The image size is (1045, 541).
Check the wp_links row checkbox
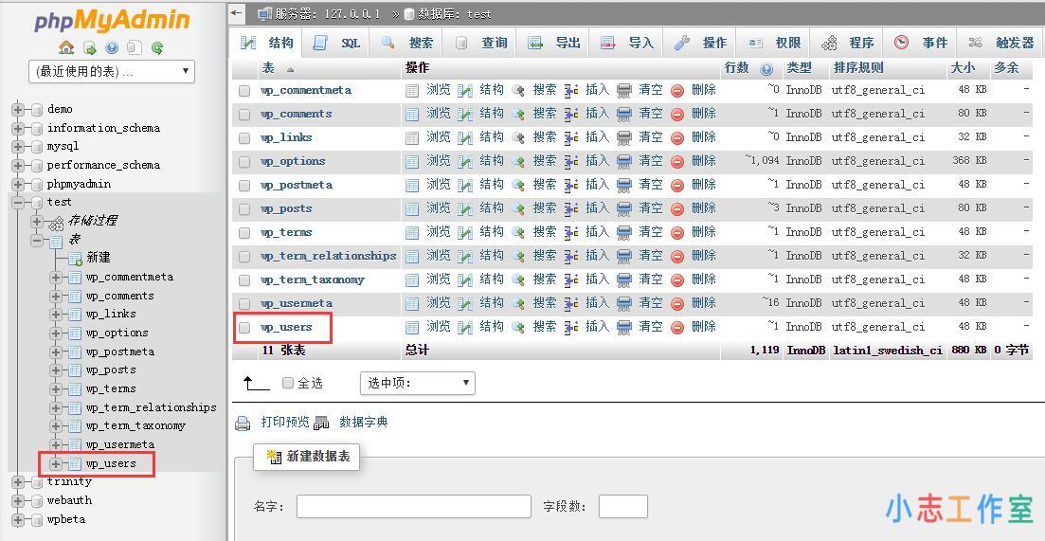tap(244, 138)
